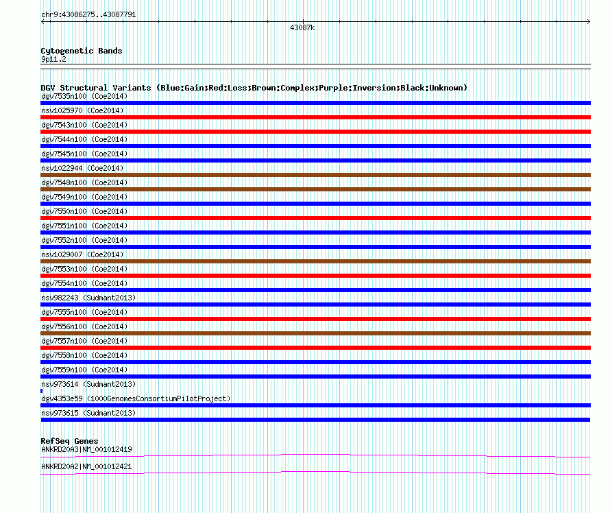Click the ANKRD20A3|NM_001012419 gene label
Viewport: 610px width, 513px height.
pyautogui.click(x=86, y=449)
